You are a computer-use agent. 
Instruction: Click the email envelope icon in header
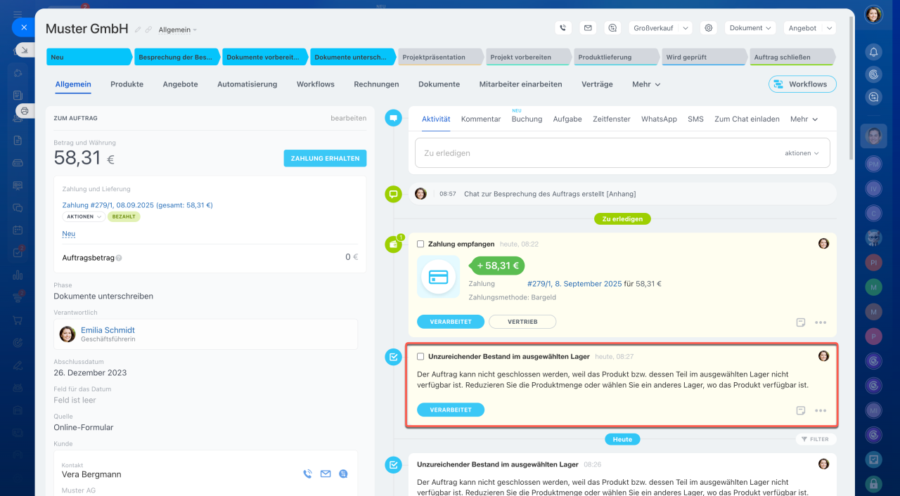click(x=588, y=28)
